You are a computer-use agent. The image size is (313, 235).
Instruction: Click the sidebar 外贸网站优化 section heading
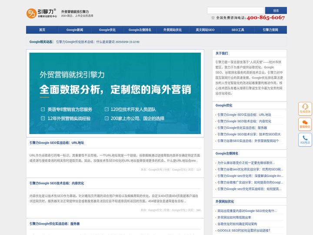pyautogui.click(x=225, y=201)
